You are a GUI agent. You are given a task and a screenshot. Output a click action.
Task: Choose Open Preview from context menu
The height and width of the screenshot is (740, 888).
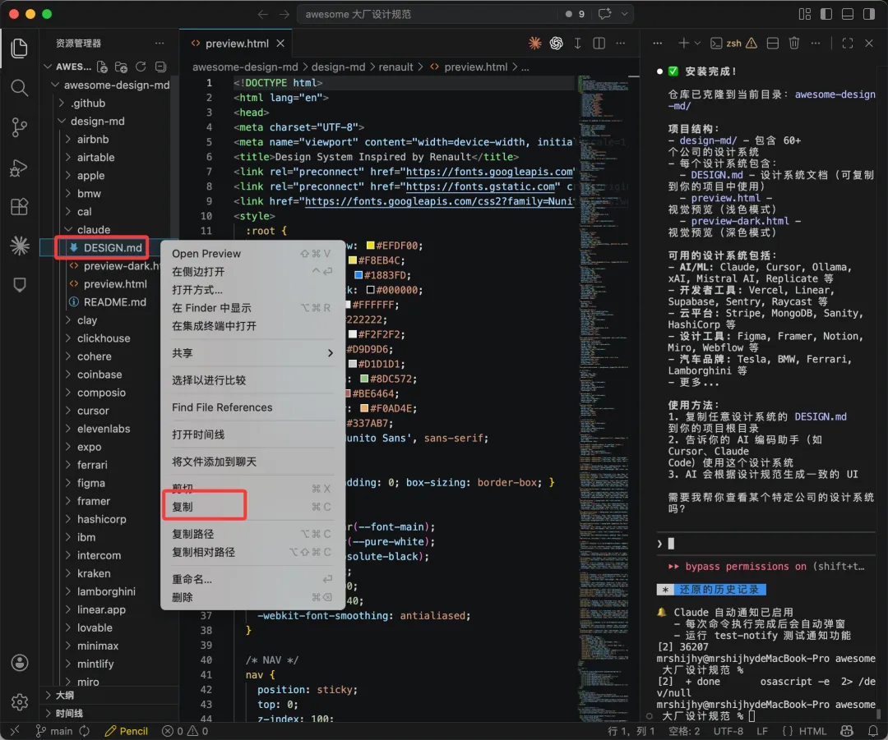pos(252,254)
